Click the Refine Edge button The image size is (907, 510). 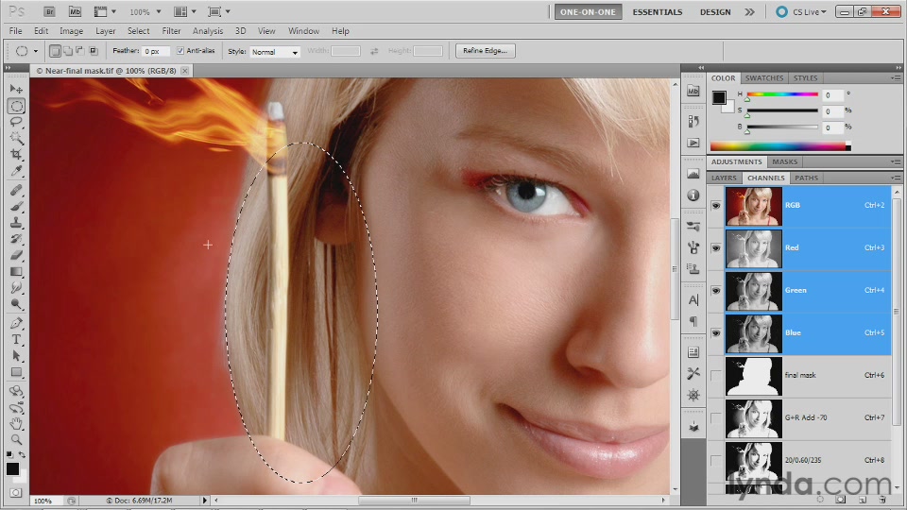click(x=485, y=51)
